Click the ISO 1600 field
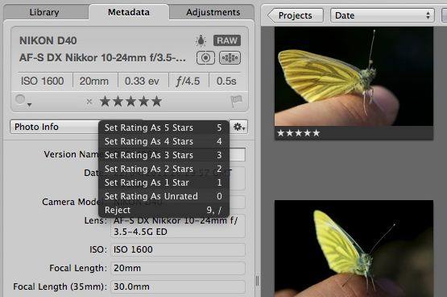Screen dimensions: 447x297 (178, 249)
